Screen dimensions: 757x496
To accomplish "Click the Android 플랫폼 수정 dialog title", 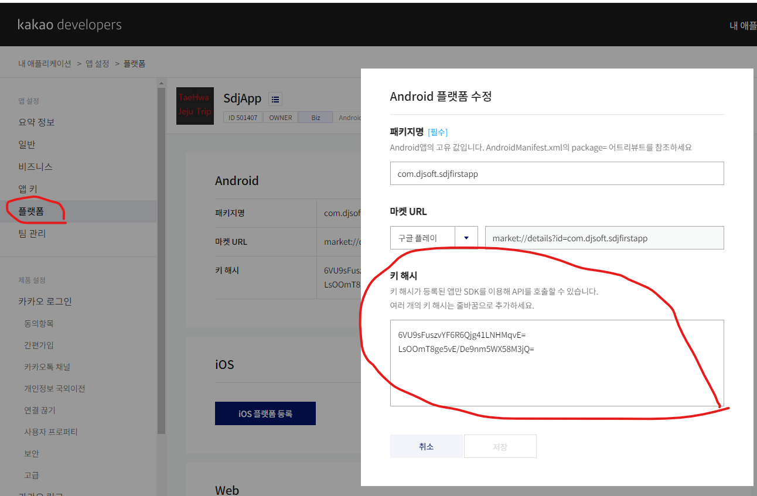I will point(441,97).
